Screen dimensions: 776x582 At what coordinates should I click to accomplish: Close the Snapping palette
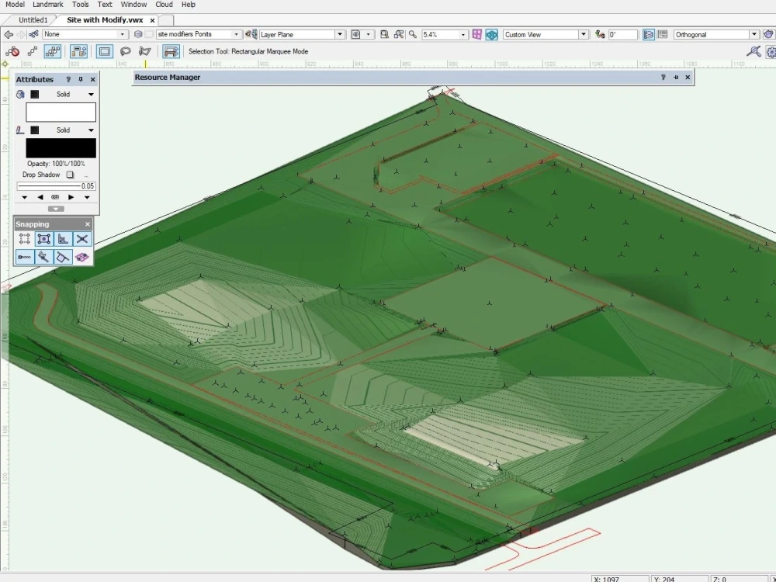(x=88, y=224)
